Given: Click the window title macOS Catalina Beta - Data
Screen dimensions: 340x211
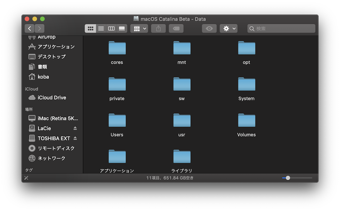Looking at the screenshot, I should click(x=173, y=19).
